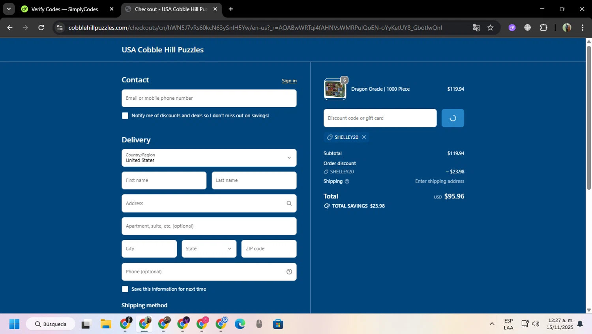Open Task View on taskbar

tap(86, 324)
